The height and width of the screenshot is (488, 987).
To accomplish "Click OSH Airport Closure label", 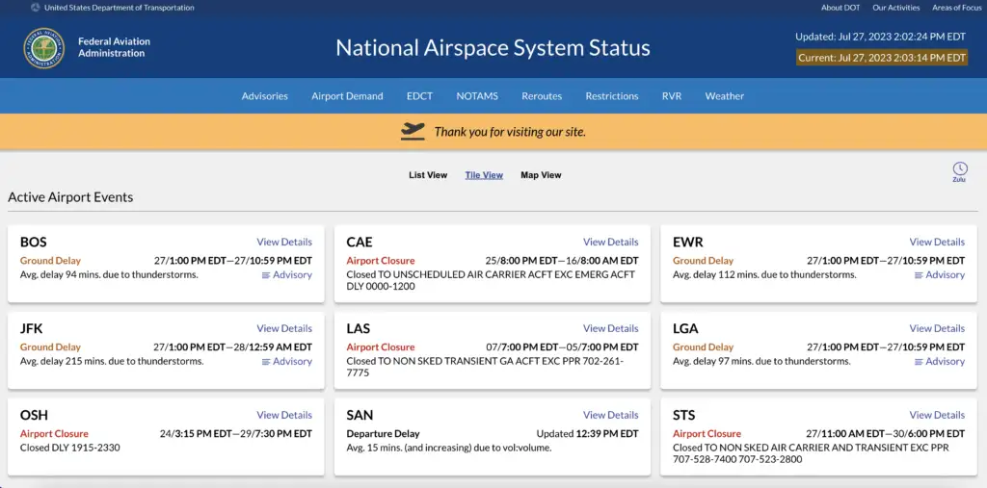I will click(x=54, y=434).
